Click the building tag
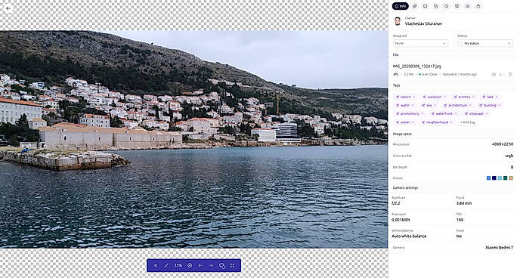517x278 pixels. click(x=490, y=105)
